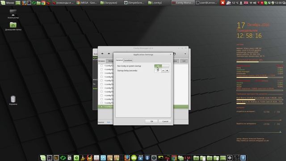Launch Chrome from top panel launcher
The width and height of the screenshot is (286, 161).
tap(43, 3)
